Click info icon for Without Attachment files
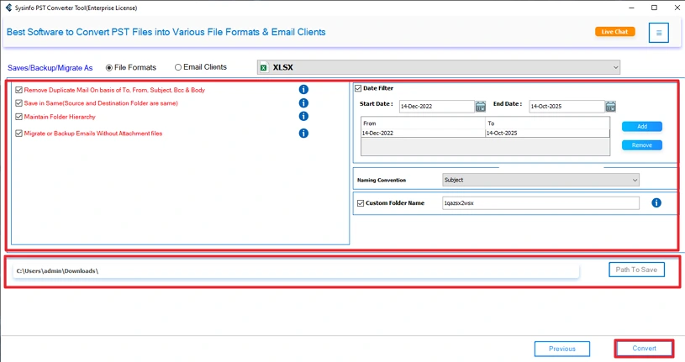This screenshot has height=362, width=685. tap(303, 134)
